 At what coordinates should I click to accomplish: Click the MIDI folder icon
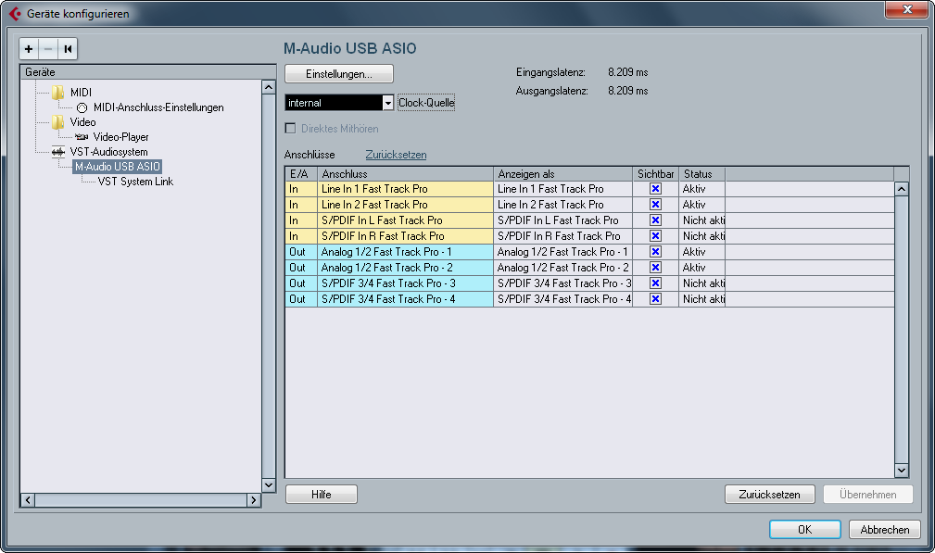pyautogui.click(x=57, y=93)
